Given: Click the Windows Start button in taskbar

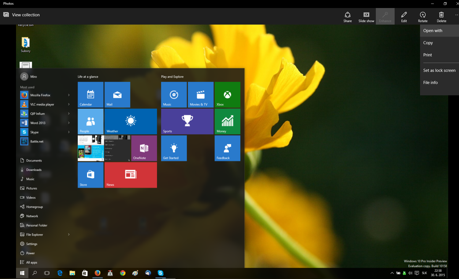Looking at the screenshot, I should pyautogui.click(x=22, y=273).
